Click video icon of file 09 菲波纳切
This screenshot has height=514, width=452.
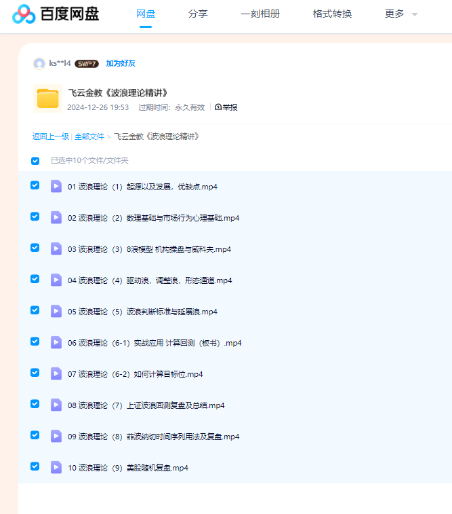56,436
